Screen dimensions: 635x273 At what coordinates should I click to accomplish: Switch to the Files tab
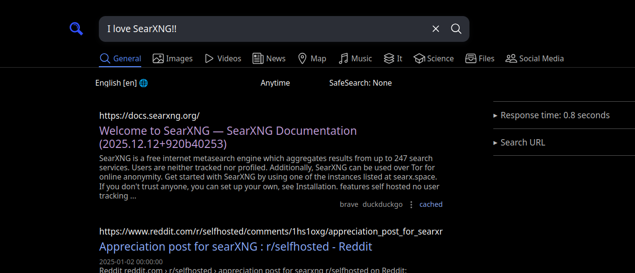coord(480,58)
